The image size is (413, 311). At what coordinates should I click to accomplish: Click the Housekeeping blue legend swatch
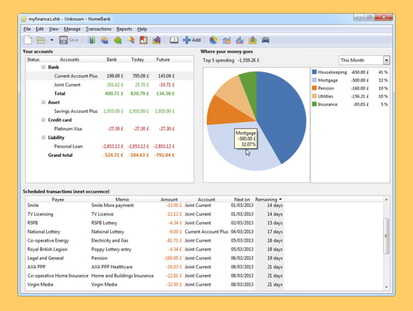coord(314,73)
